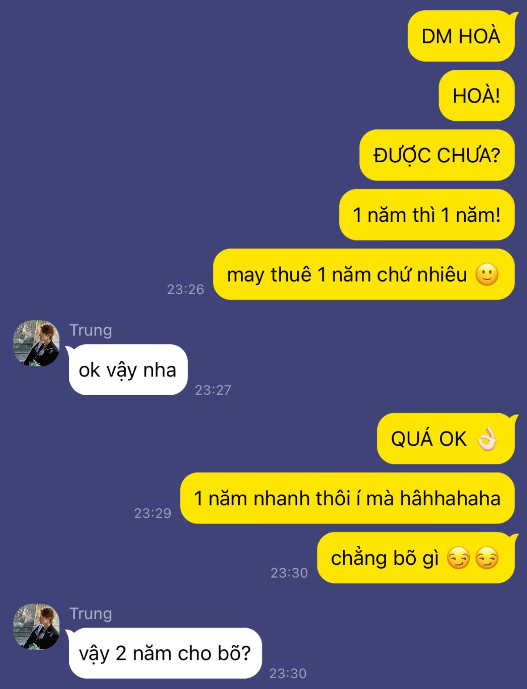Tap the second smirk emoji in "chẳng bõ gì"
The height and width of the screenshot is (689, 527).
[x=487, y=558]
